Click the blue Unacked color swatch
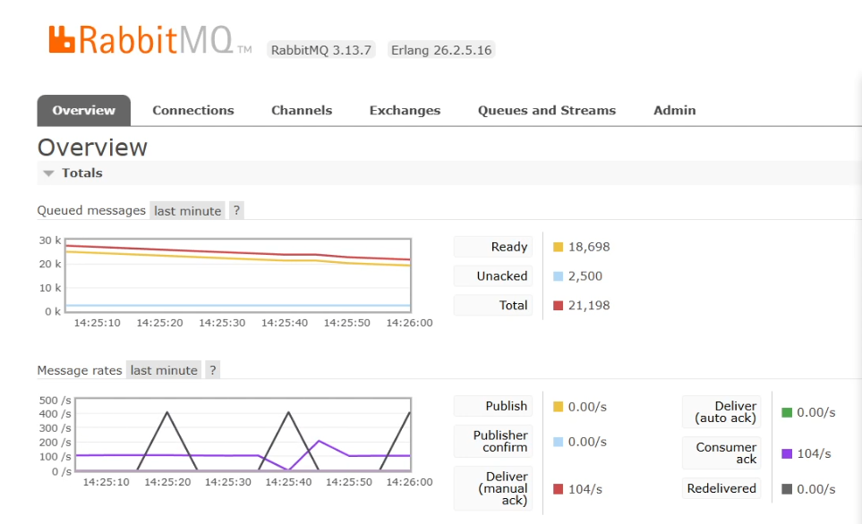This screenshot has height=524, width=862. [x=558, y=276]
